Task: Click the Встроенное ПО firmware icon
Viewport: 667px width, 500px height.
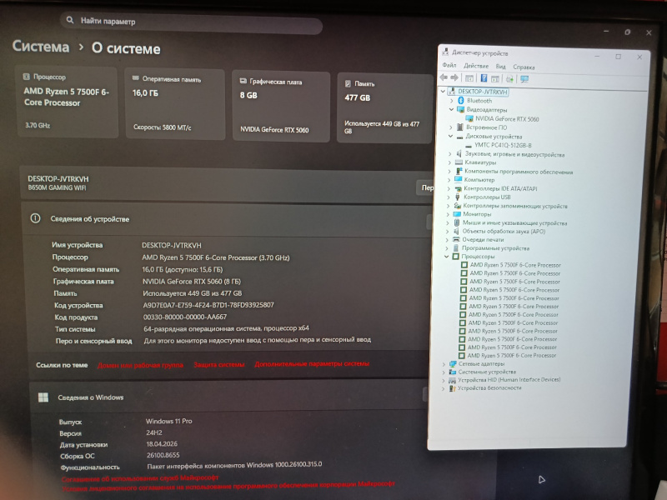Action: tap(460, 127)
